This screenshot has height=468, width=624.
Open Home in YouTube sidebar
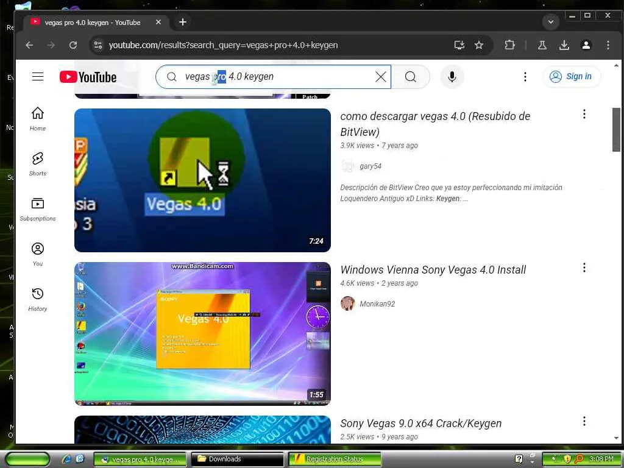click(x=38, y=119)
